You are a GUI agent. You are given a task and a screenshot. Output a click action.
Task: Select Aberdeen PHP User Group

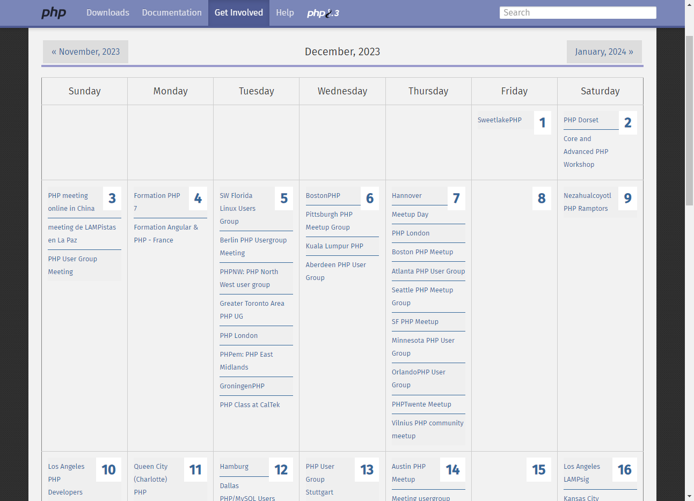(x=336, y=271)
